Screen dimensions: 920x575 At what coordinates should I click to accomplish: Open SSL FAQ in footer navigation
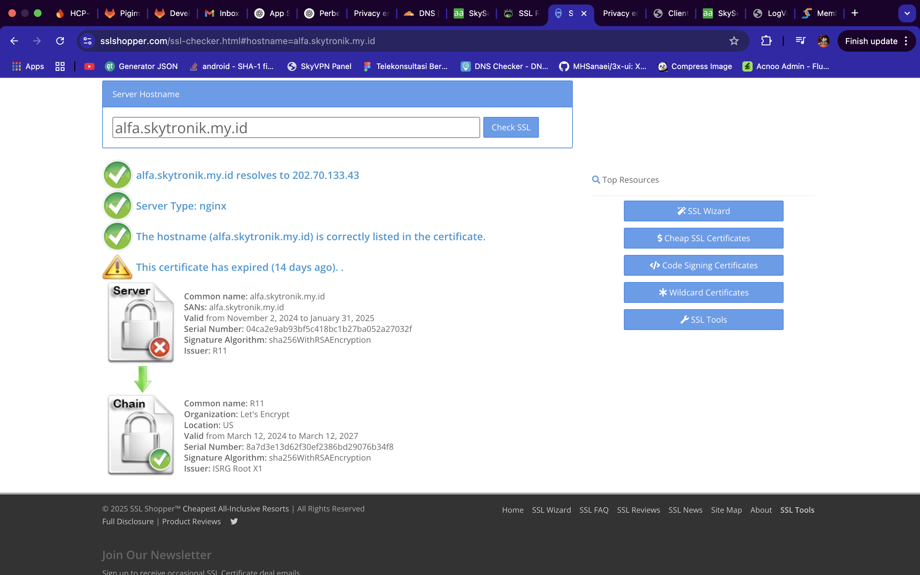(594, 510)
